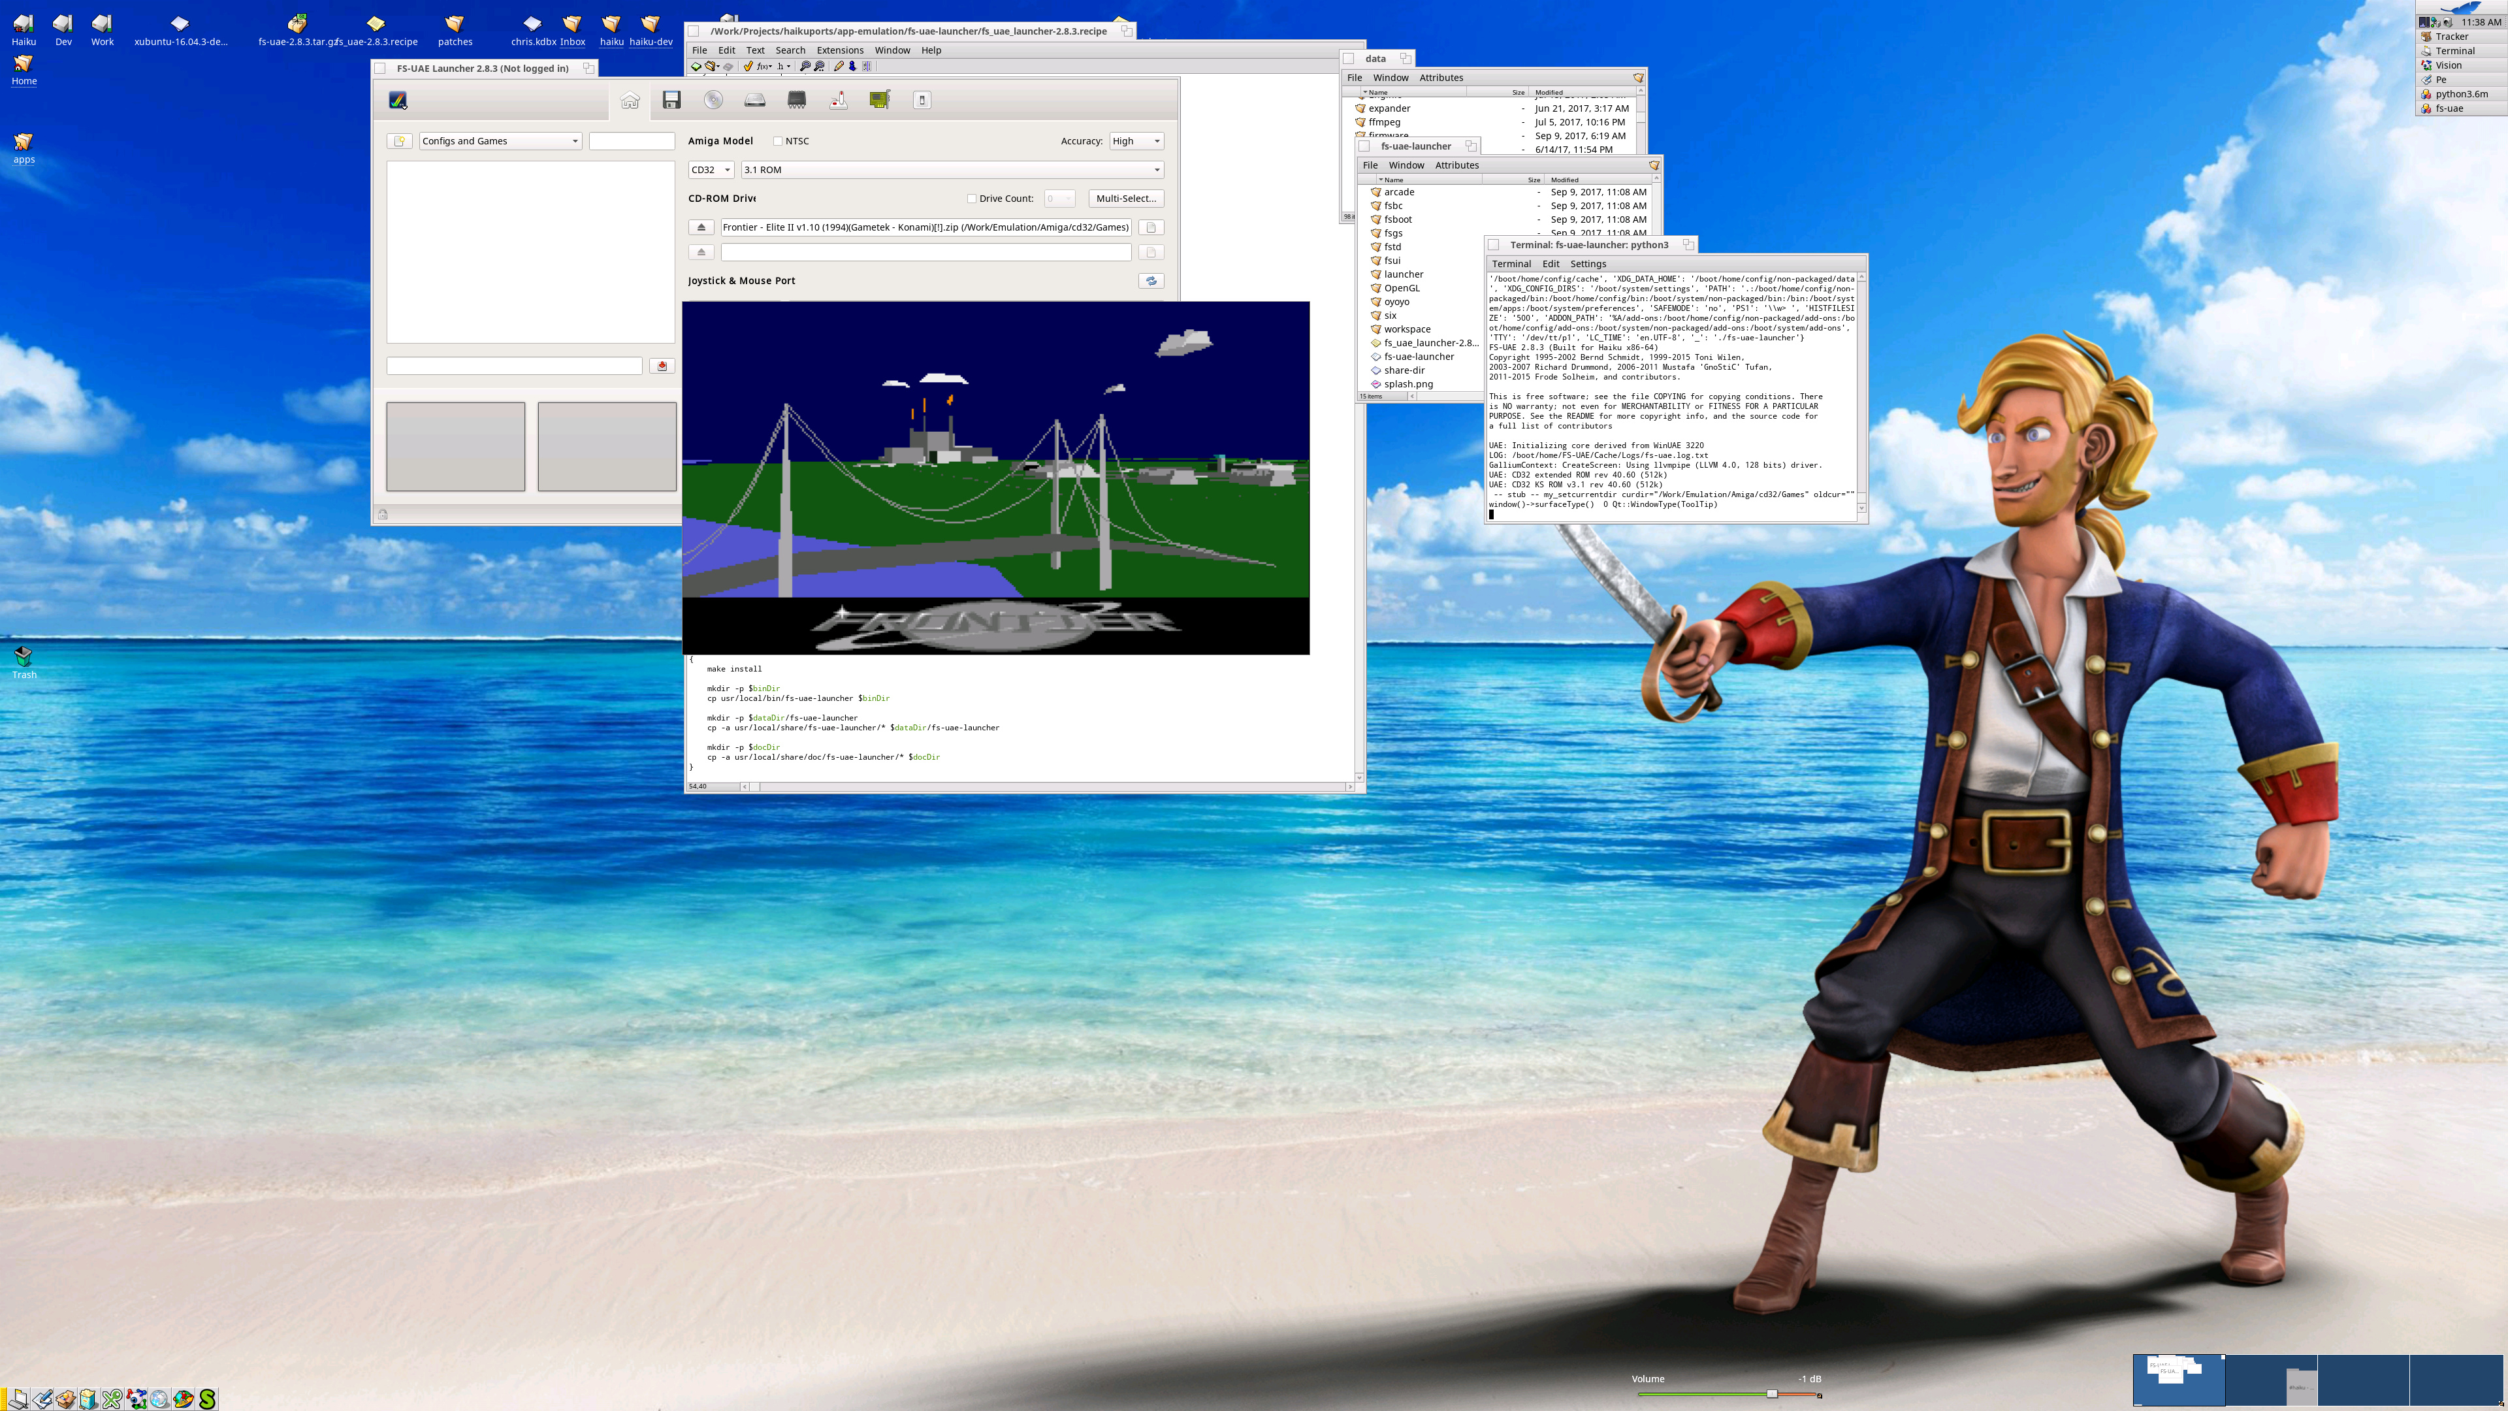Select the ffmpeg folder in data window
This screenshot has width=2508, height=1411.
pyautogui.click(x=1377, y=123)
